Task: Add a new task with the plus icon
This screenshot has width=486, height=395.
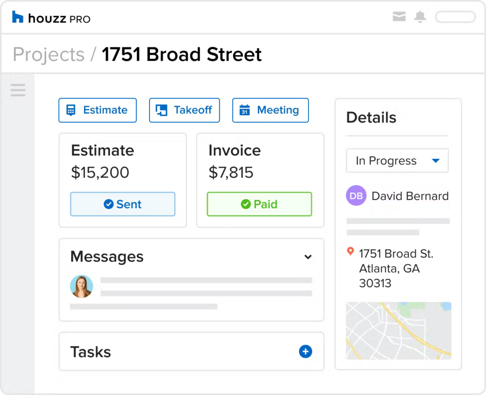Action: click(305, 352)
